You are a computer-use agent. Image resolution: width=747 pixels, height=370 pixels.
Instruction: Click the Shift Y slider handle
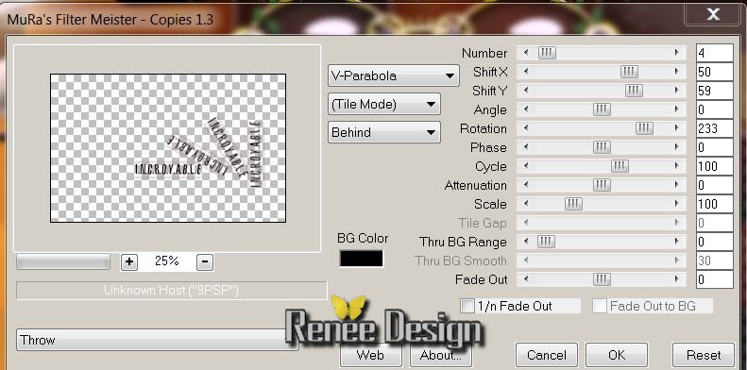point(634,91)
